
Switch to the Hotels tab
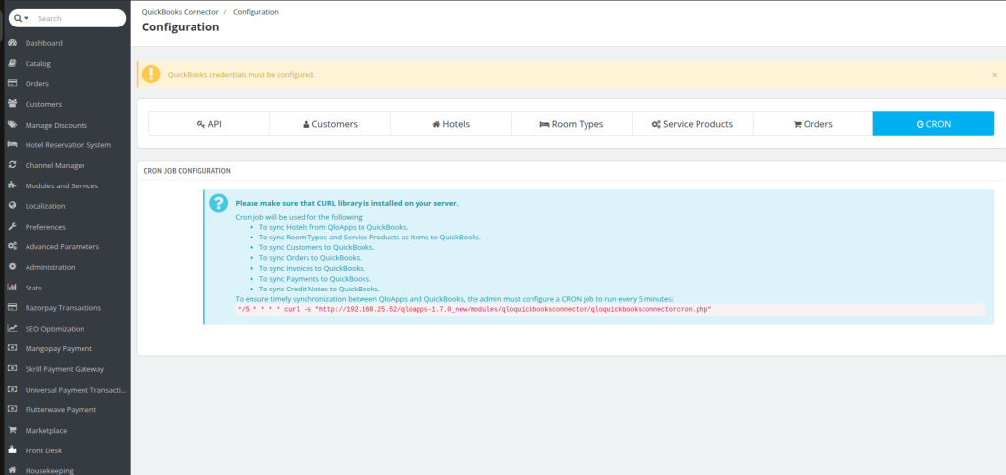pyautogui.click(x=450, y=124)
